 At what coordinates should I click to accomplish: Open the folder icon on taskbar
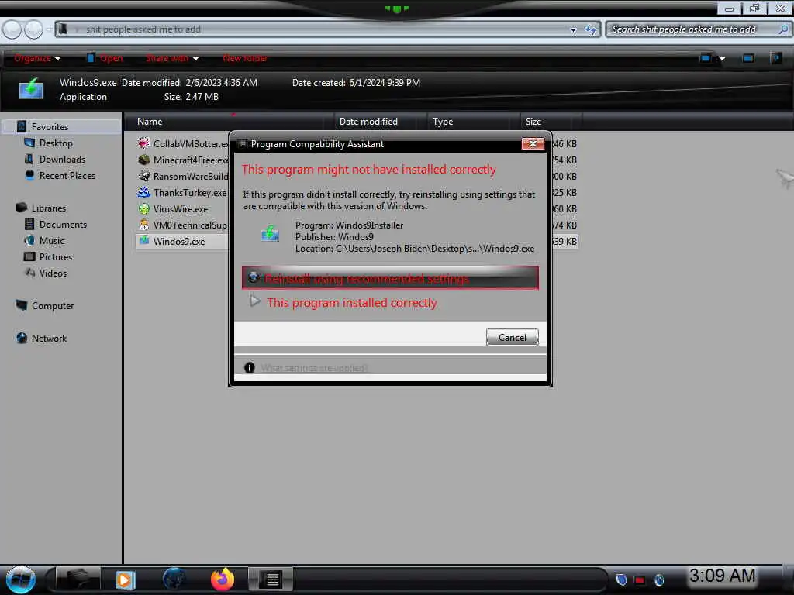click(x=78, y=579)
